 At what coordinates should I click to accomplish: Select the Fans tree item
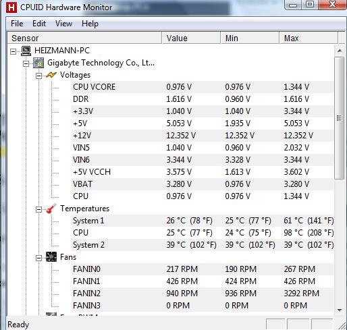tap(68, 257)
